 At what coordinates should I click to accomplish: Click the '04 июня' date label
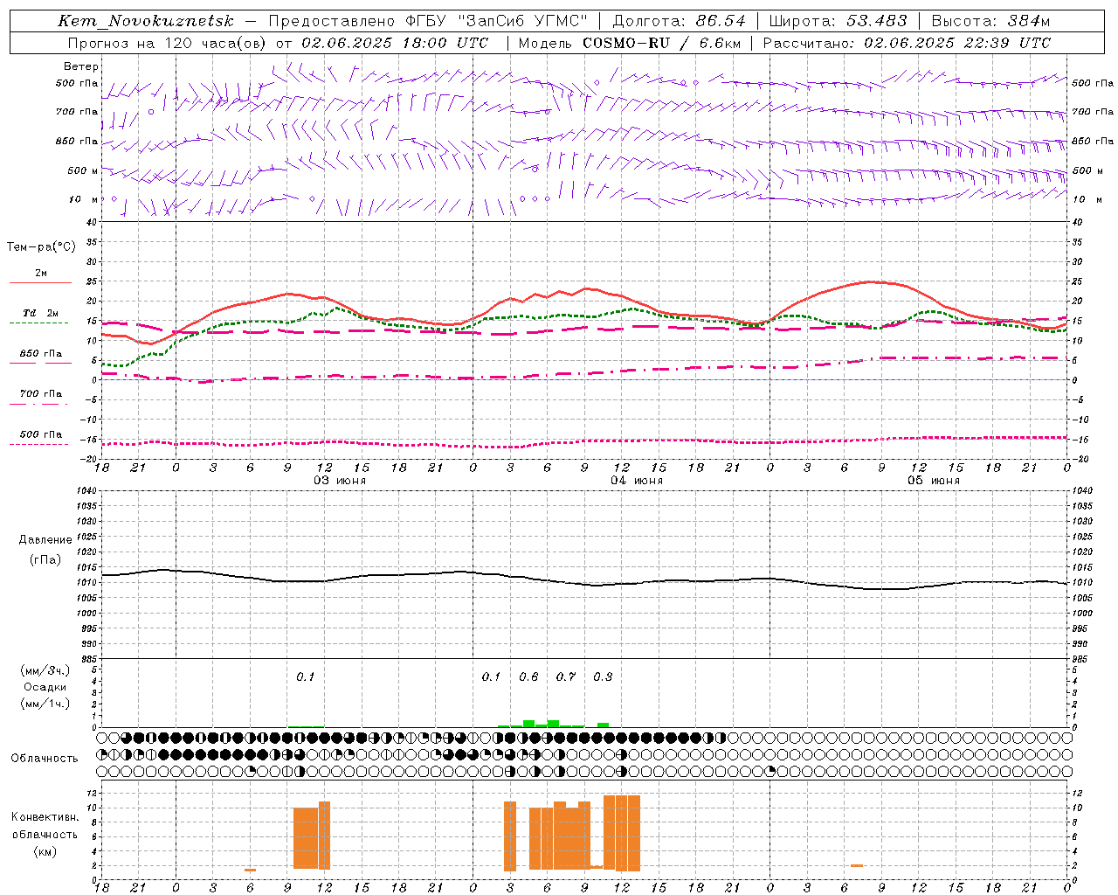click(637, 481)
